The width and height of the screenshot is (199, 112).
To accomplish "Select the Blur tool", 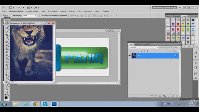I will tap(7, 62).
